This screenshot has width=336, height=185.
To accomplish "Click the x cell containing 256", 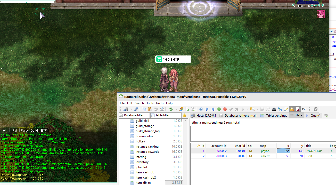I will [x=284, y=151].
